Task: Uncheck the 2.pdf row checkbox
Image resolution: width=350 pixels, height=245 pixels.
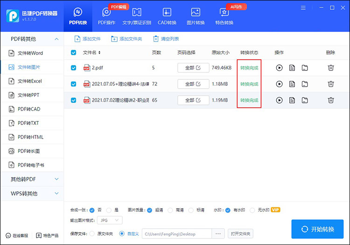Action: (73, 68)
